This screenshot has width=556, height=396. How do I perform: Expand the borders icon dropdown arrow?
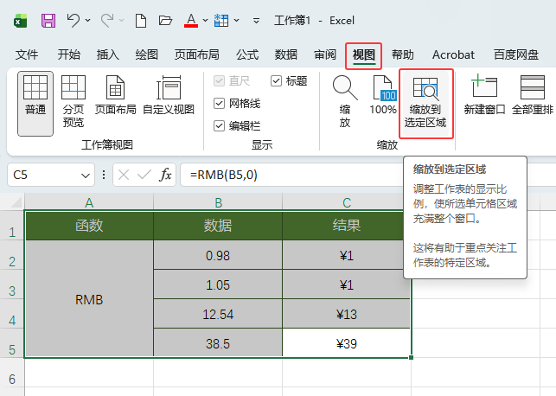pyautogui.click(x=237, y=21)
